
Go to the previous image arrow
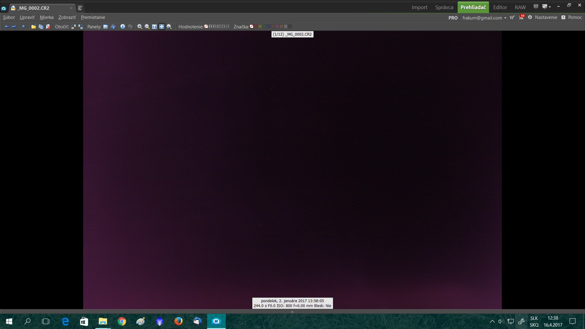[x=7, y=27]
